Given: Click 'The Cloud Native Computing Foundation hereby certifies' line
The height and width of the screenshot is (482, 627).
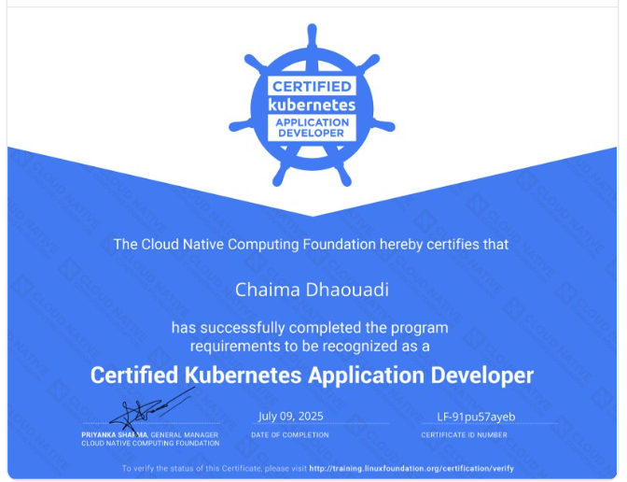Looking at the screenshot, I should (x=311, y=244).
